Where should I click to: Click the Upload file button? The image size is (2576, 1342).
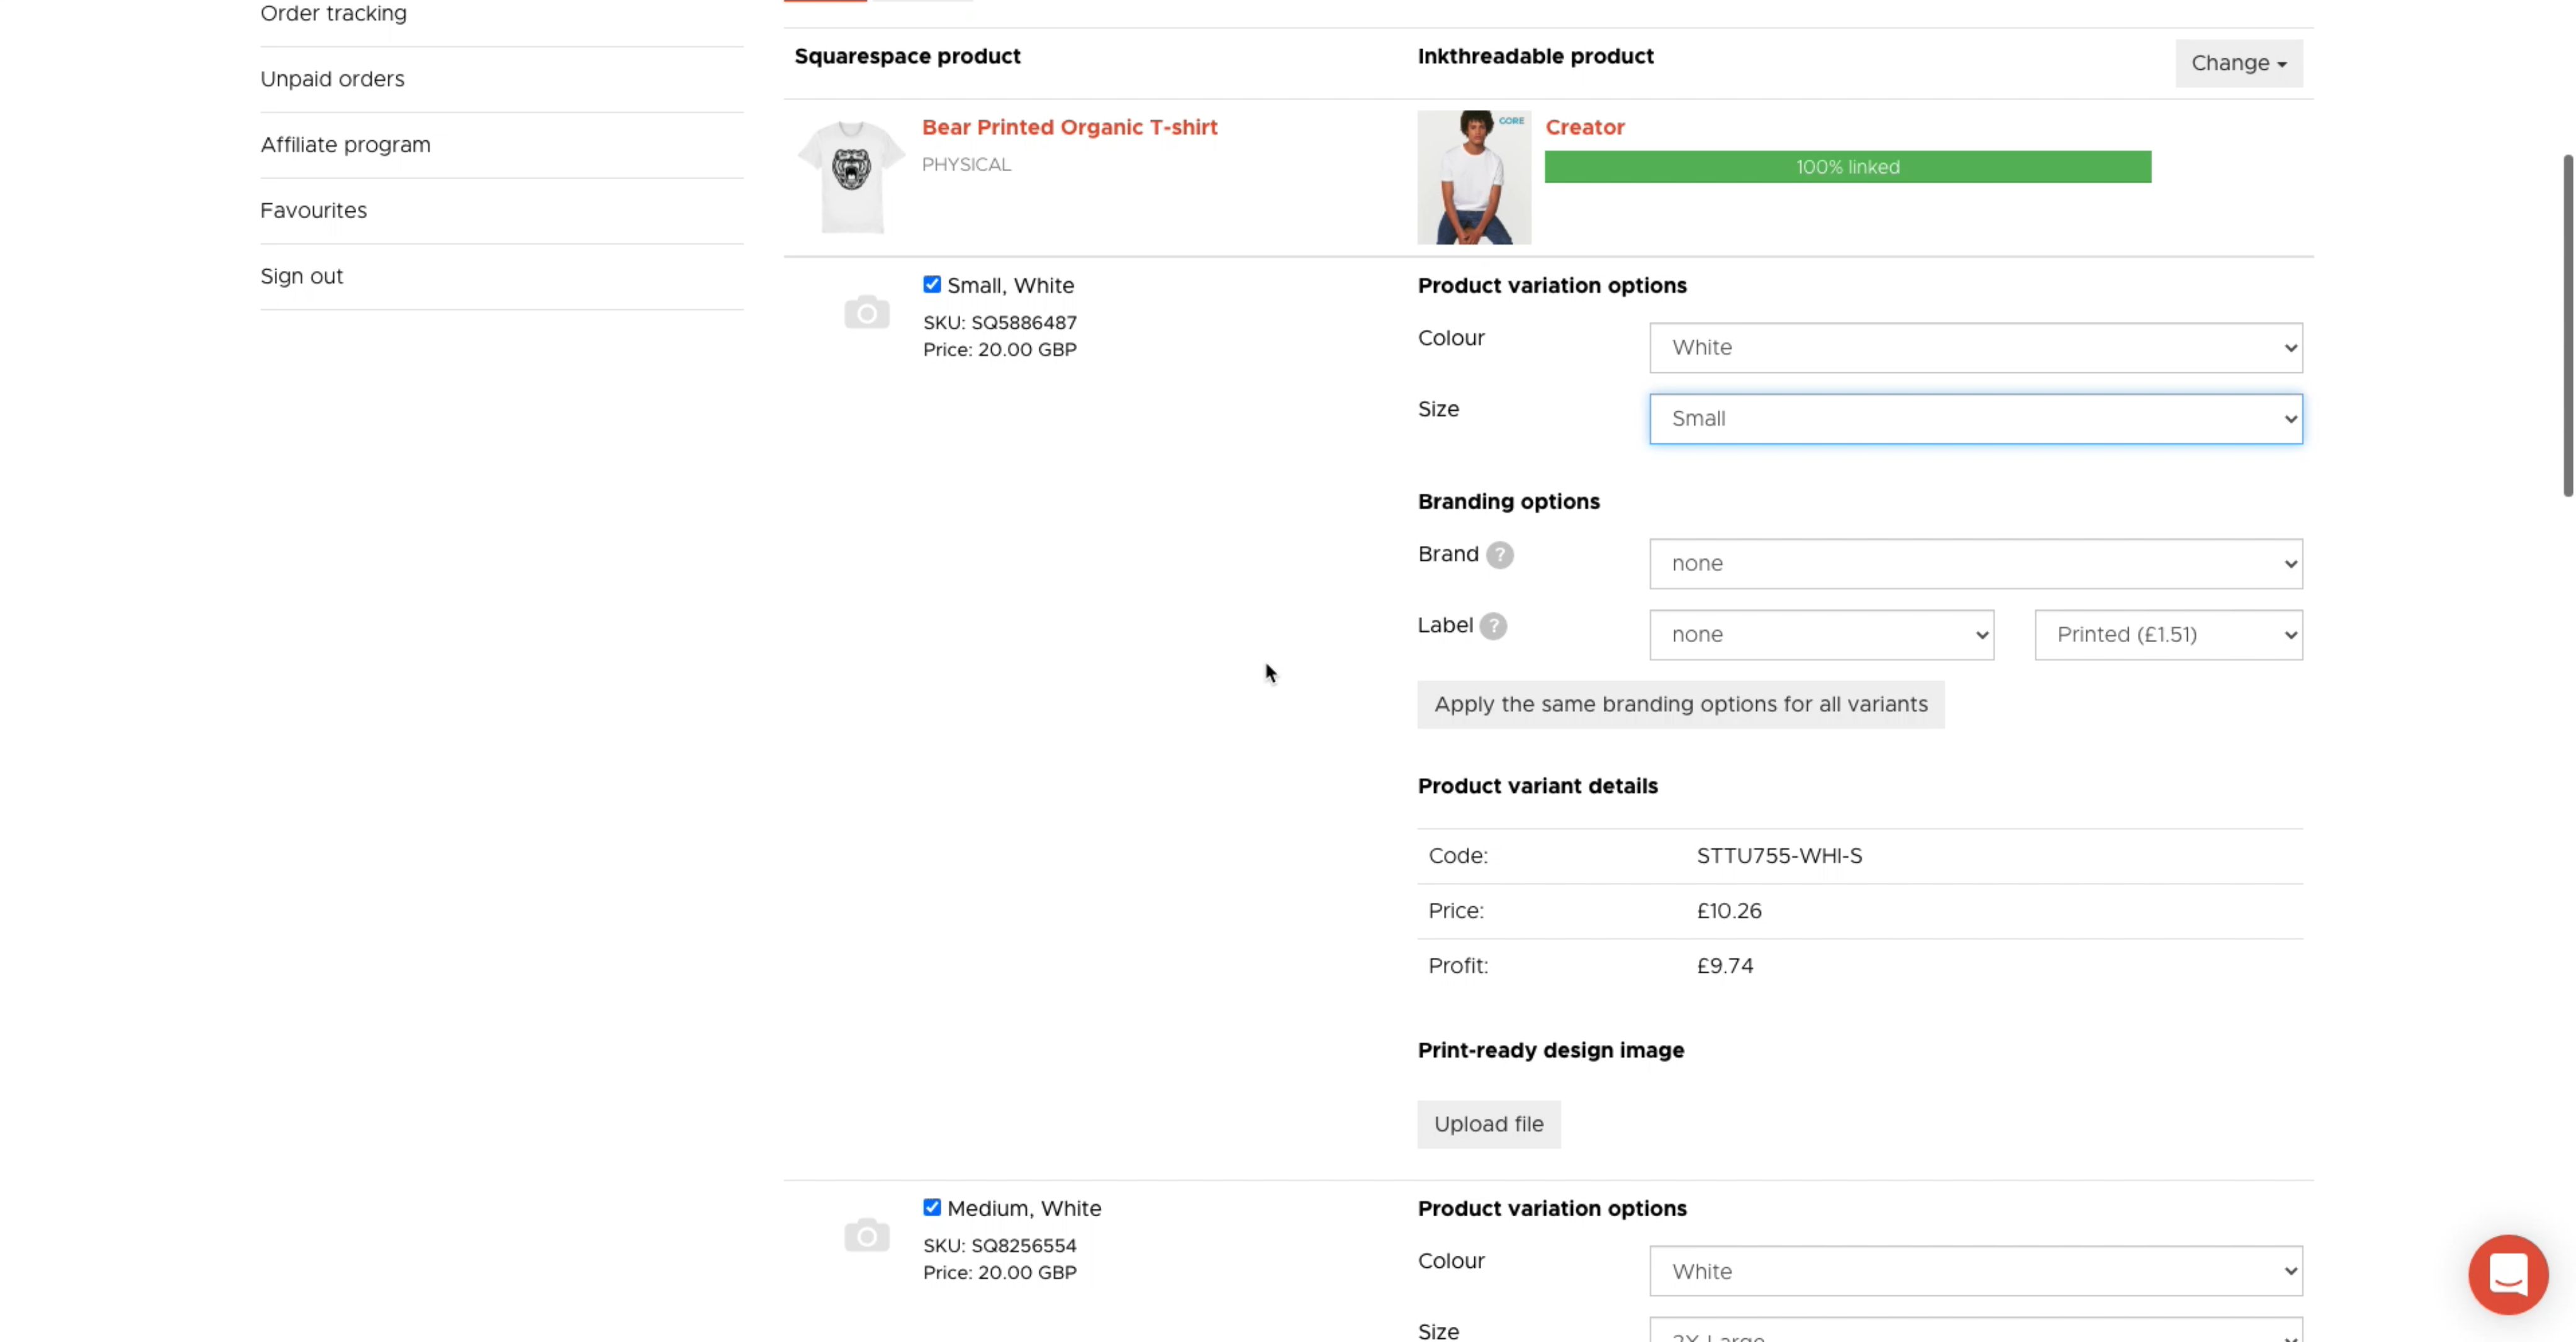pyautogui.click(x=1488, y=1124)
